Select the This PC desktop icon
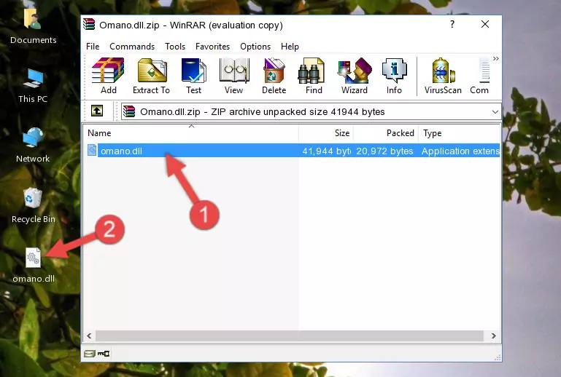Viewport: 561px width, 377px height. (x=33, y=85)
